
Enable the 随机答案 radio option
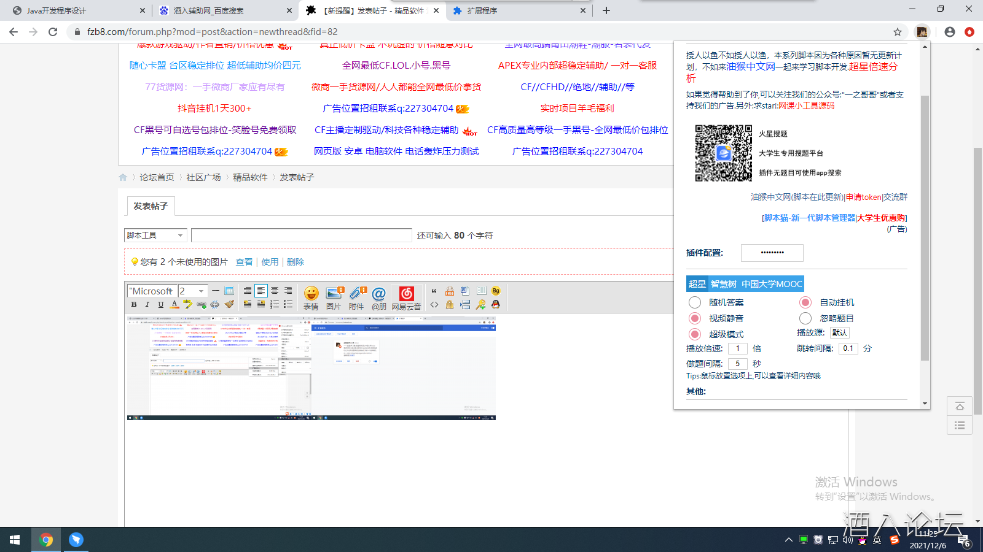[695, 302]
